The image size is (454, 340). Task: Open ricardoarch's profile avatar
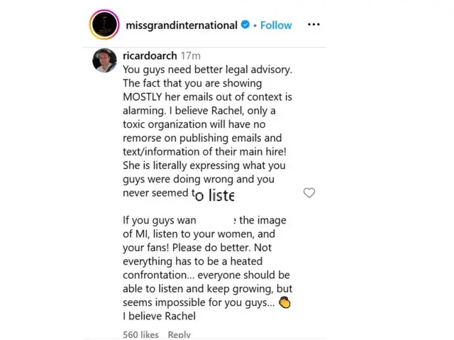point(104,60)
